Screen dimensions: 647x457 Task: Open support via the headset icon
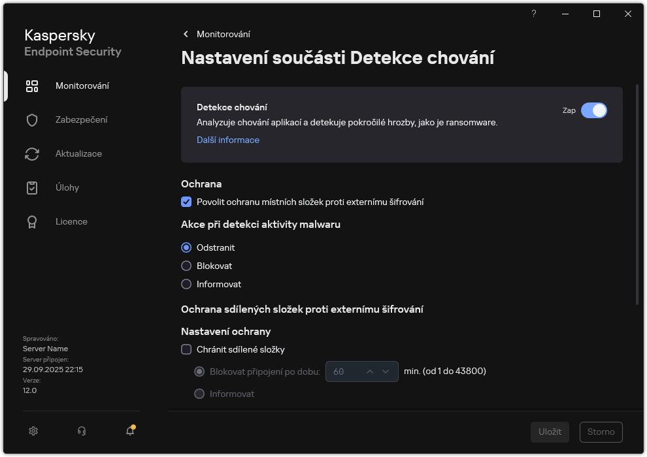[82, 431]
